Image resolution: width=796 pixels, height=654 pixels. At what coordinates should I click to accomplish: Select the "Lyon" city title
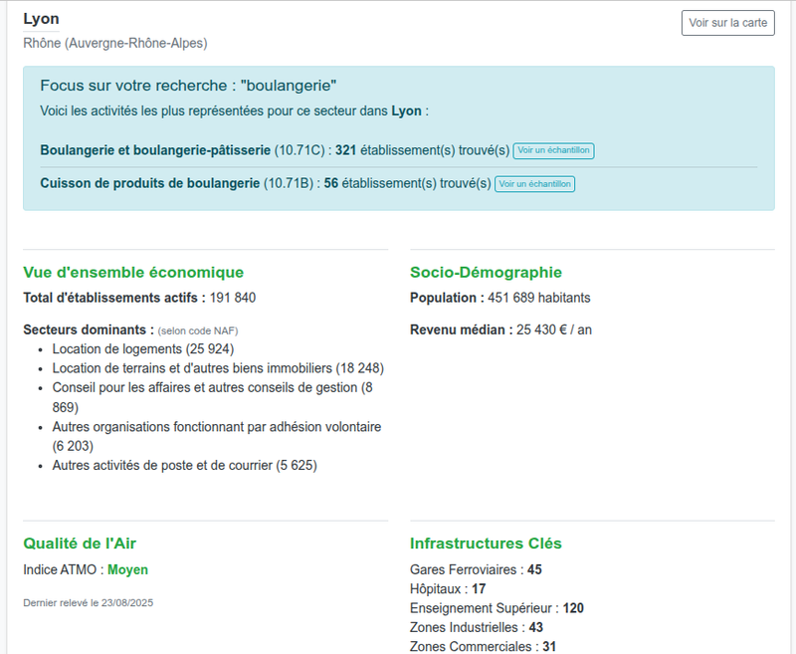[41, 18]
